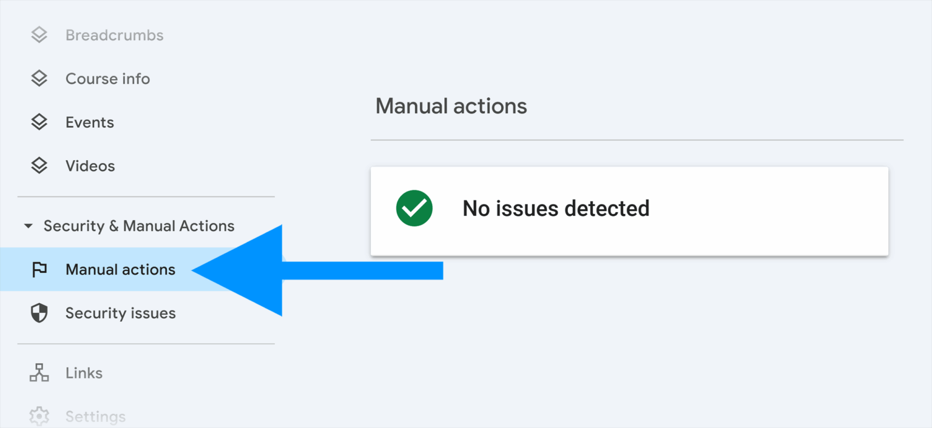This screenshot has width=932, height=428.
Task: Click the flag icon beside Manual actions
Action: pos(38,269)
